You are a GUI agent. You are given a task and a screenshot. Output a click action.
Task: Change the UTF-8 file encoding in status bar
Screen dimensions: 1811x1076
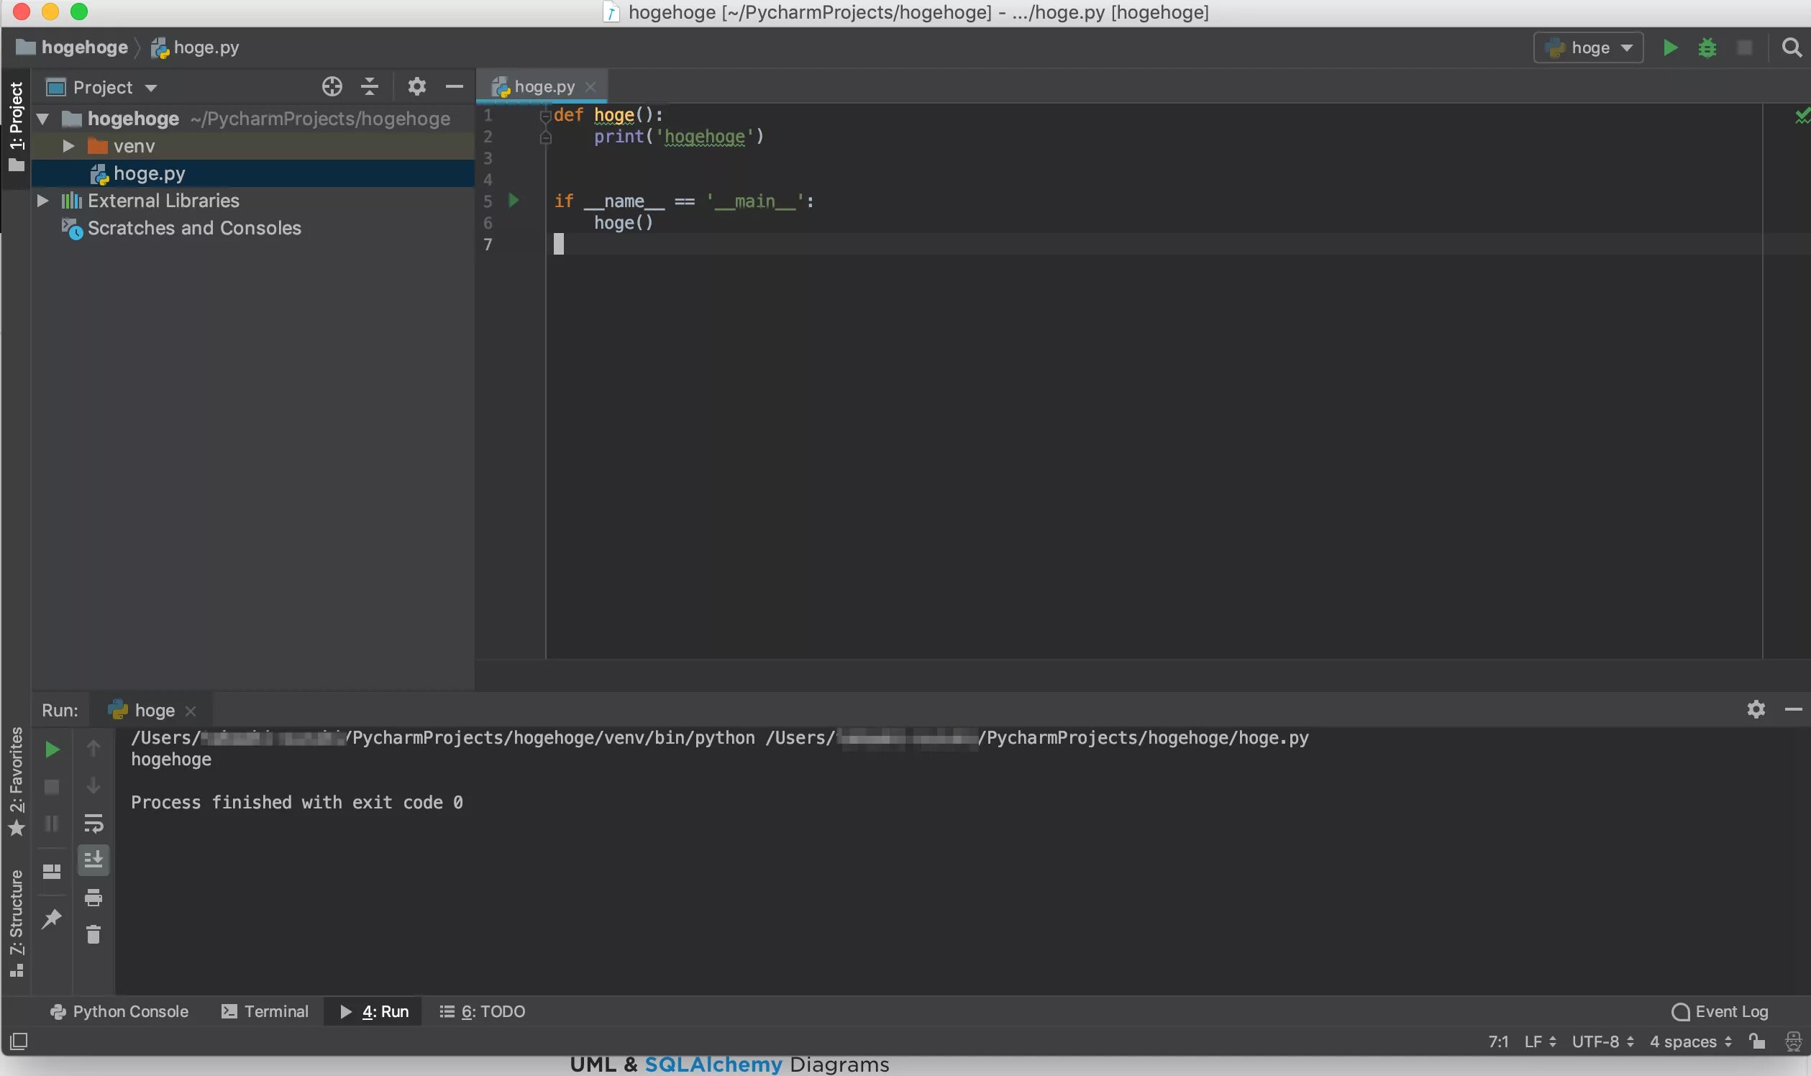[x=1602, y=1041]
